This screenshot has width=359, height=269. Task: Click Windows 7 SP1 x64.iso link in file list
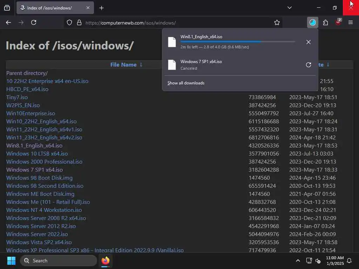[35, 170]
